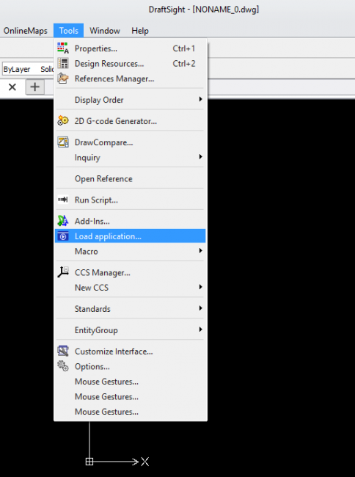The height and width of the screenshot is (477, 355).
Task: Choose DrawCompare... entry text
Action: 103,142
